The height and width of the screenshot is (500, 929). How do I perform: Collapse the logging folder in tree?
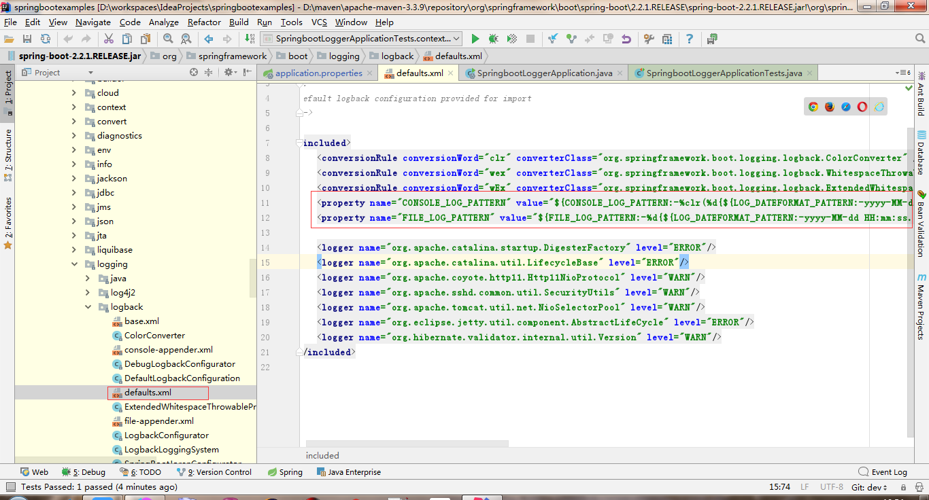coord(74,264)
